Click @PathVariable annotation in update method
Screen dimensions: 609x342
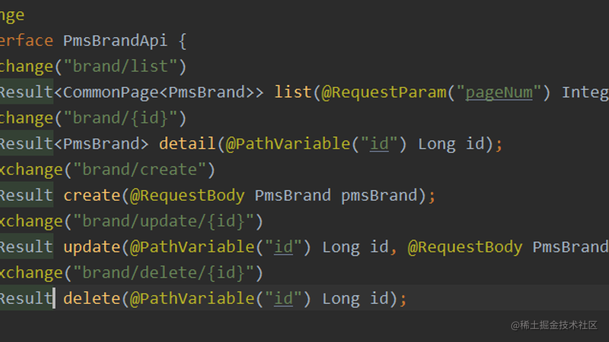(x=192, y=247)
